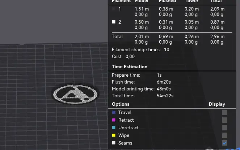Screen dimensions: 240x150
Task: Enable the Travel display checkbox
Action: 224,112
